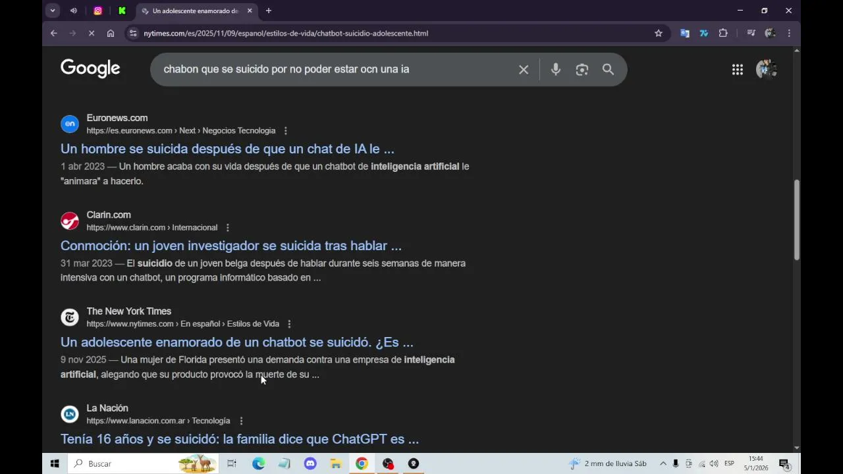The width and height of the screenshot is (843, 474).
Task: Open more options for NYTimes result
Action: point(289,324)
